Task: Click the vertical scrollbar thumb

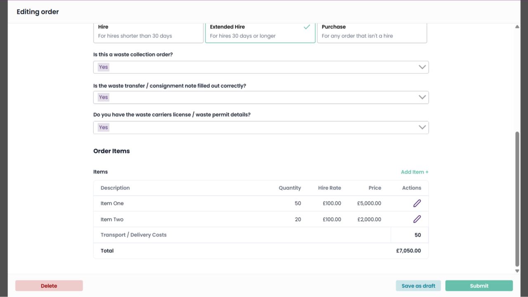Action: click(517, 198)
